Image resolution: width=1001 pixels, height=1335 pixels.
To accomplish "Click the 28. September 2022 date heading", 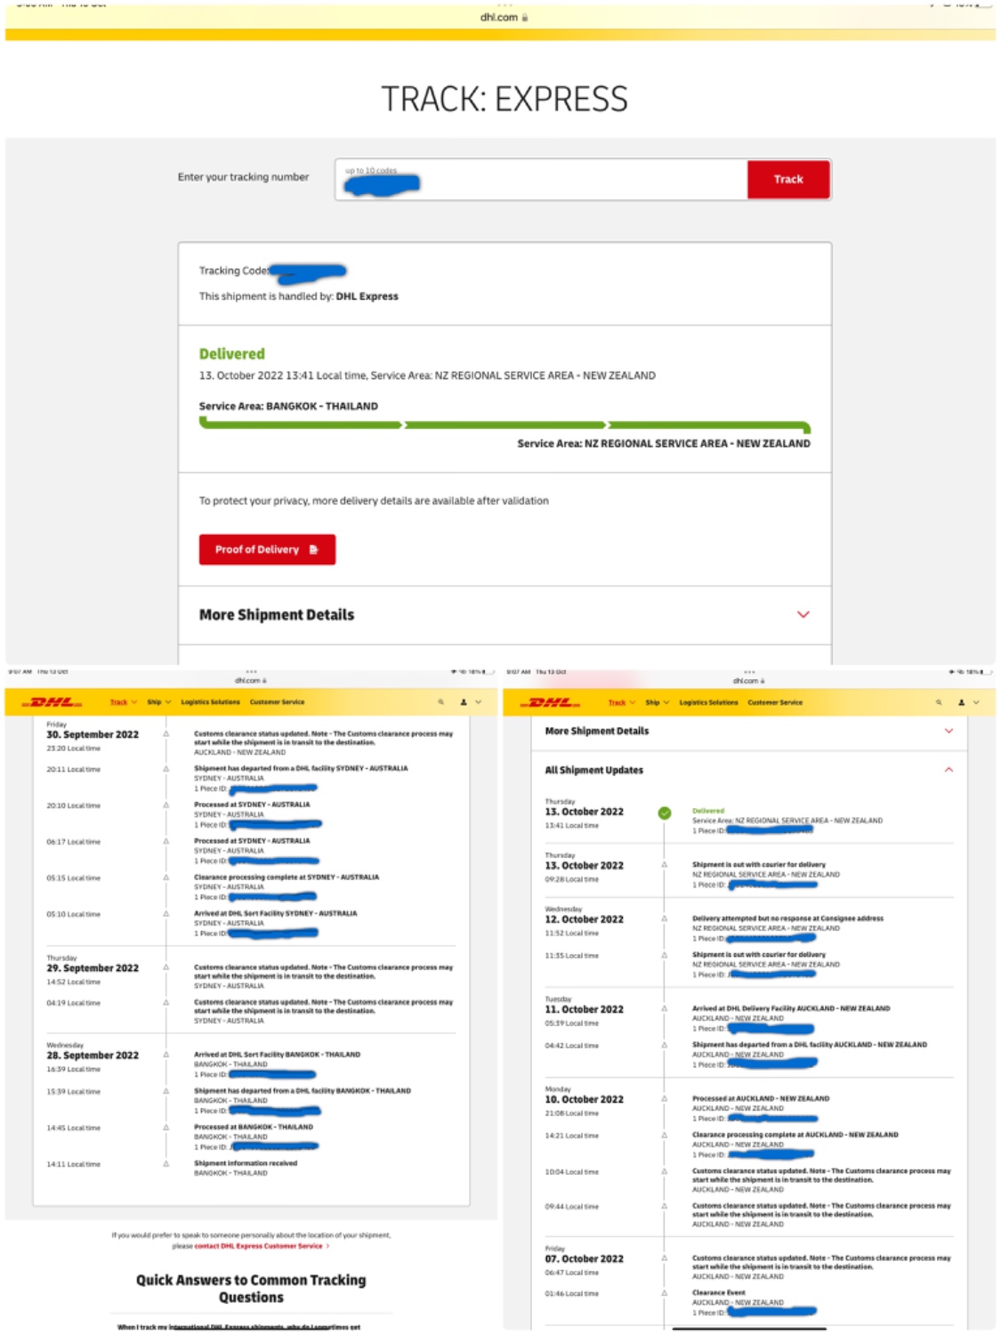I will coord(93,1055).
